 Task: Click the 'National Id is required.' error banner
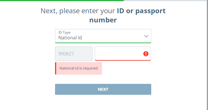[x=78, y=68]
